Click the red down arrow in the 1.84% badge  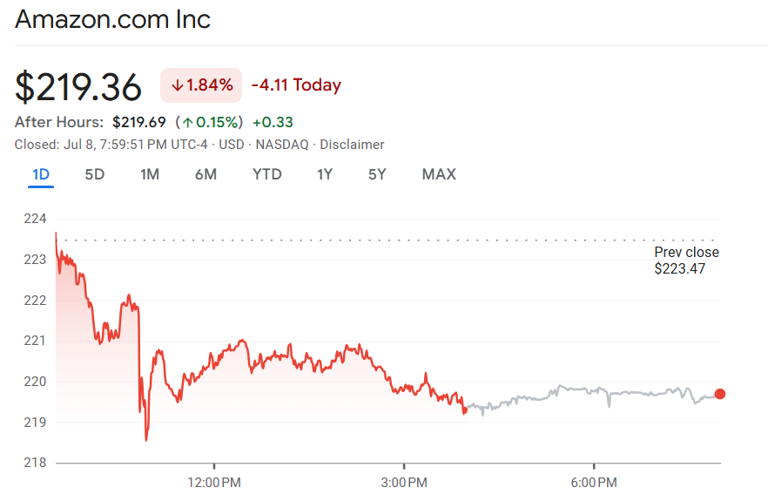177,85
